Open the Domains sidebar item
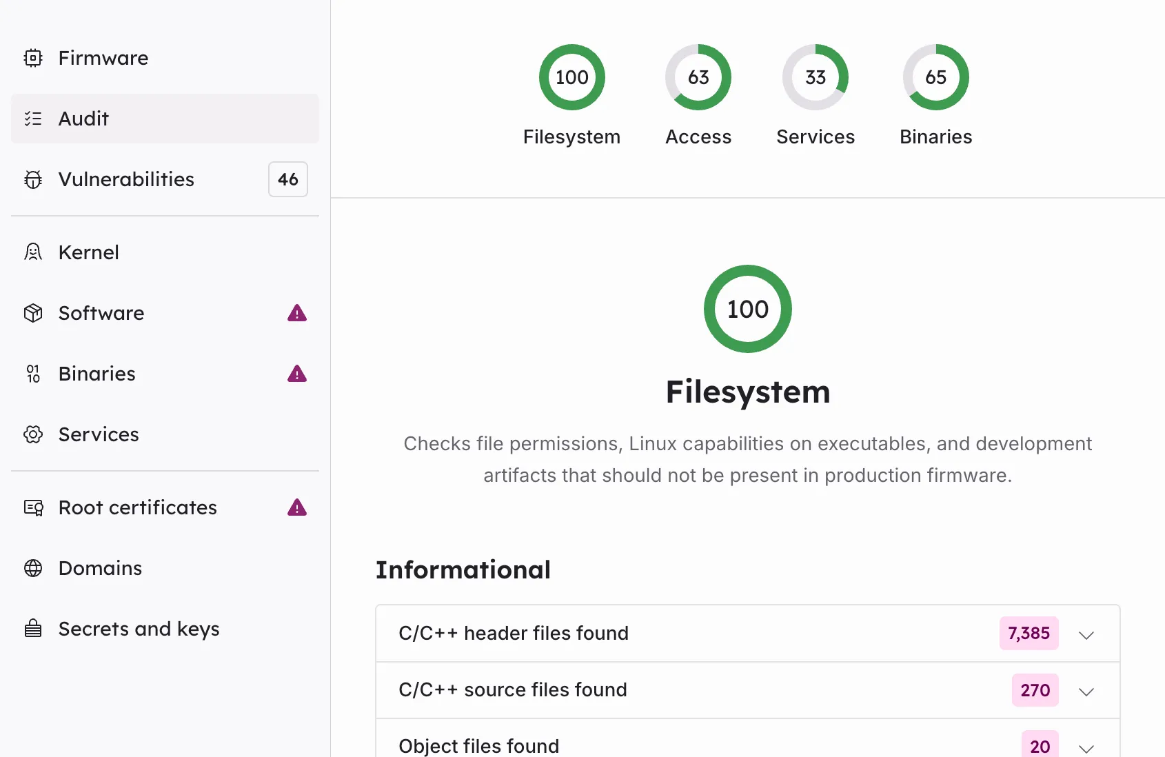The image size is (1165, 757). pyautogui.click(x=100, y=568)
